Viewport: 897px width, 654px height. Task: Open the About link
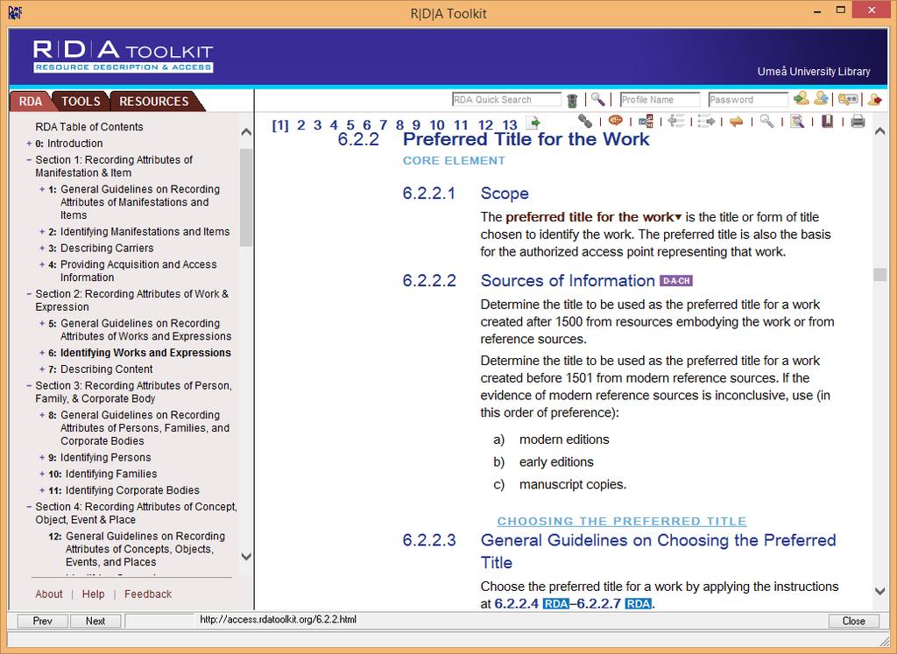click(x=49, y=594)
